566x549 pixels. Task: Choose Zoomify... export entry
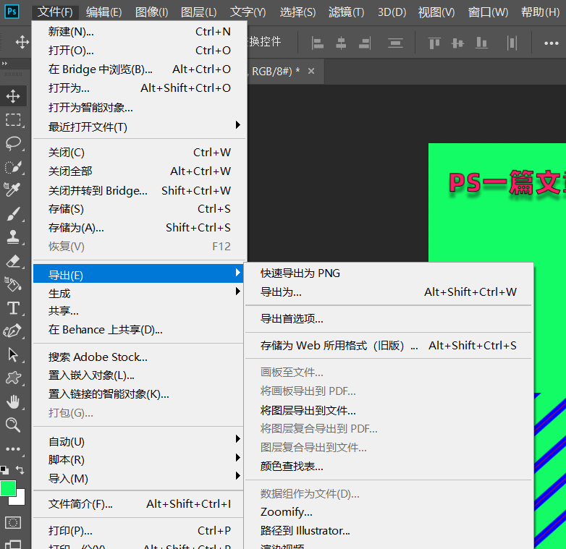[389, 512]
